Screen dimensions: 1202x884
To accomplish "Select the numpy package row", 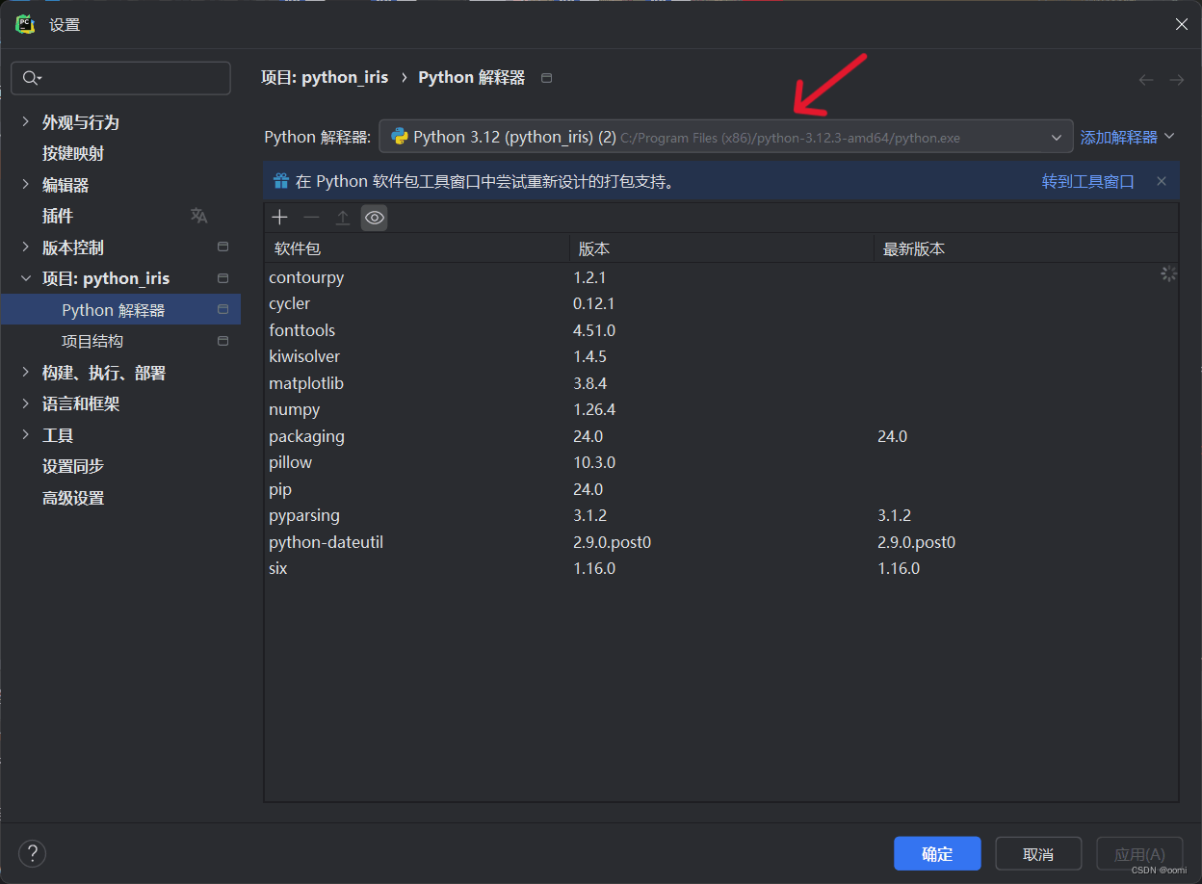I will [x=721, y=409].
